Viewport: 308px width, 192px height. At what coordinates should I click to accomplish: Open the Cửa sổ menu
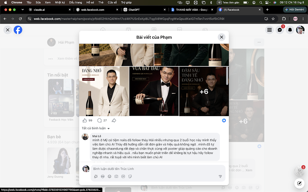tap(112, 2)
